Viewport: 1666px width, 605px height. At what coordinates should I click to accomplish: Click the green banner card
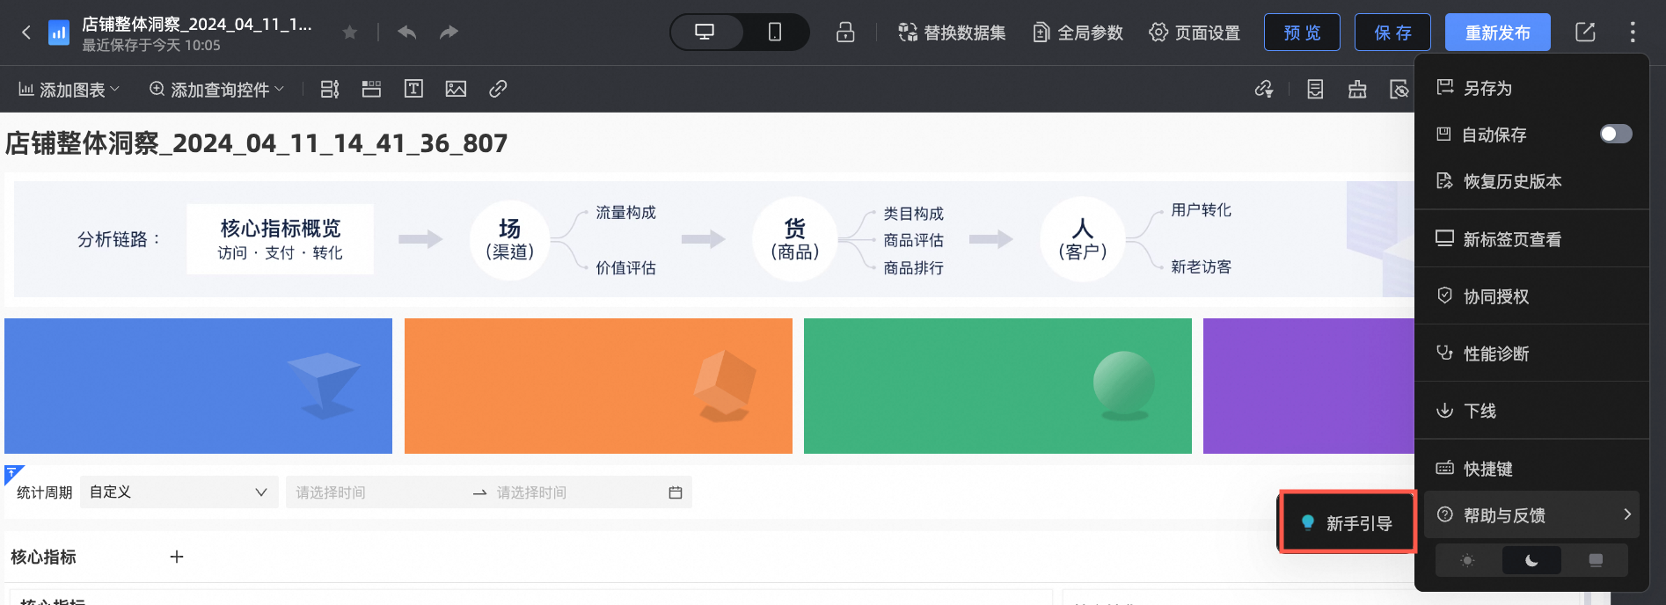(997, 386)
